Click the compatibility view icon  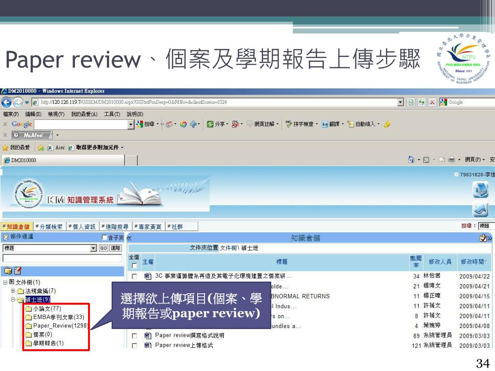pyautogui.click(x=411, y=102)
